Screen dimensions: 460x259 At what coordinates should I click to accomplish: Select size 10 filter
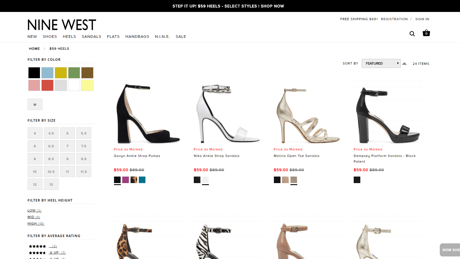(35, 171)
